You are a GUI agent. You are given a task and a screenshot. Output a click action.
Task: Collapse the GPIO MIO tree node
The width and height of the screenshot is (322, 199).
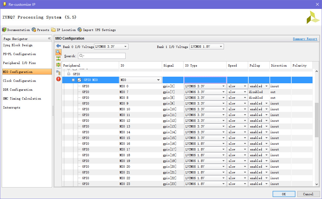point(73,80)
